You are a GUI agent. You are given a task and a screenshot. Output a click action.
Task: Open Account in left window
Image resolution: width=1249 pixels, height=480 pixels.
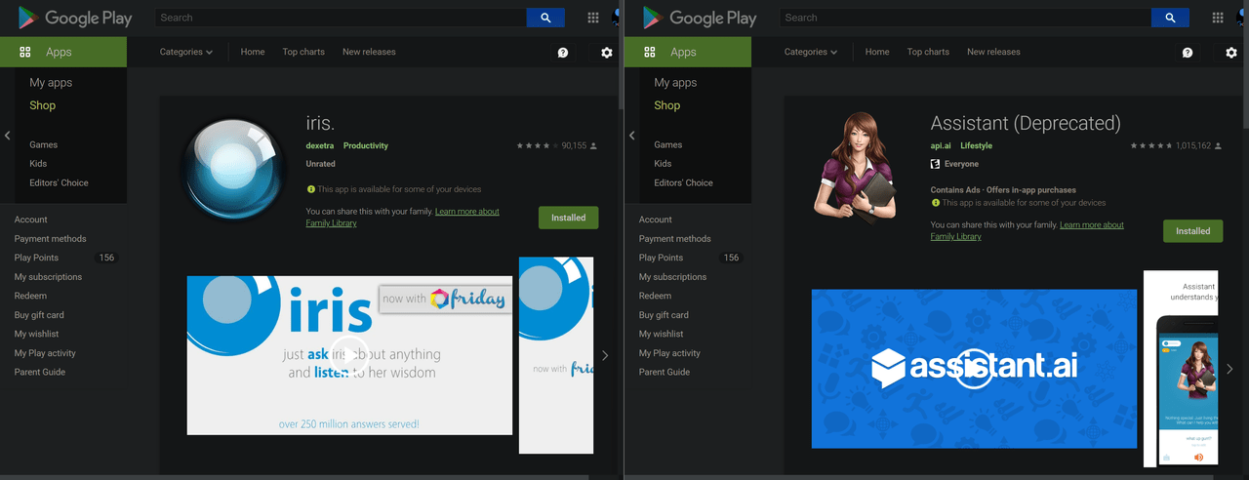click(x=30, y=220)
